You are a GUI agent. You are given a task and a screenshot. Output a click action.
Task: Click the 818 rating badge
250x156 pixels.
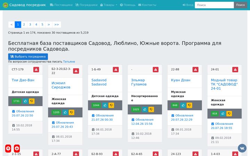click(x=215, y=113)
